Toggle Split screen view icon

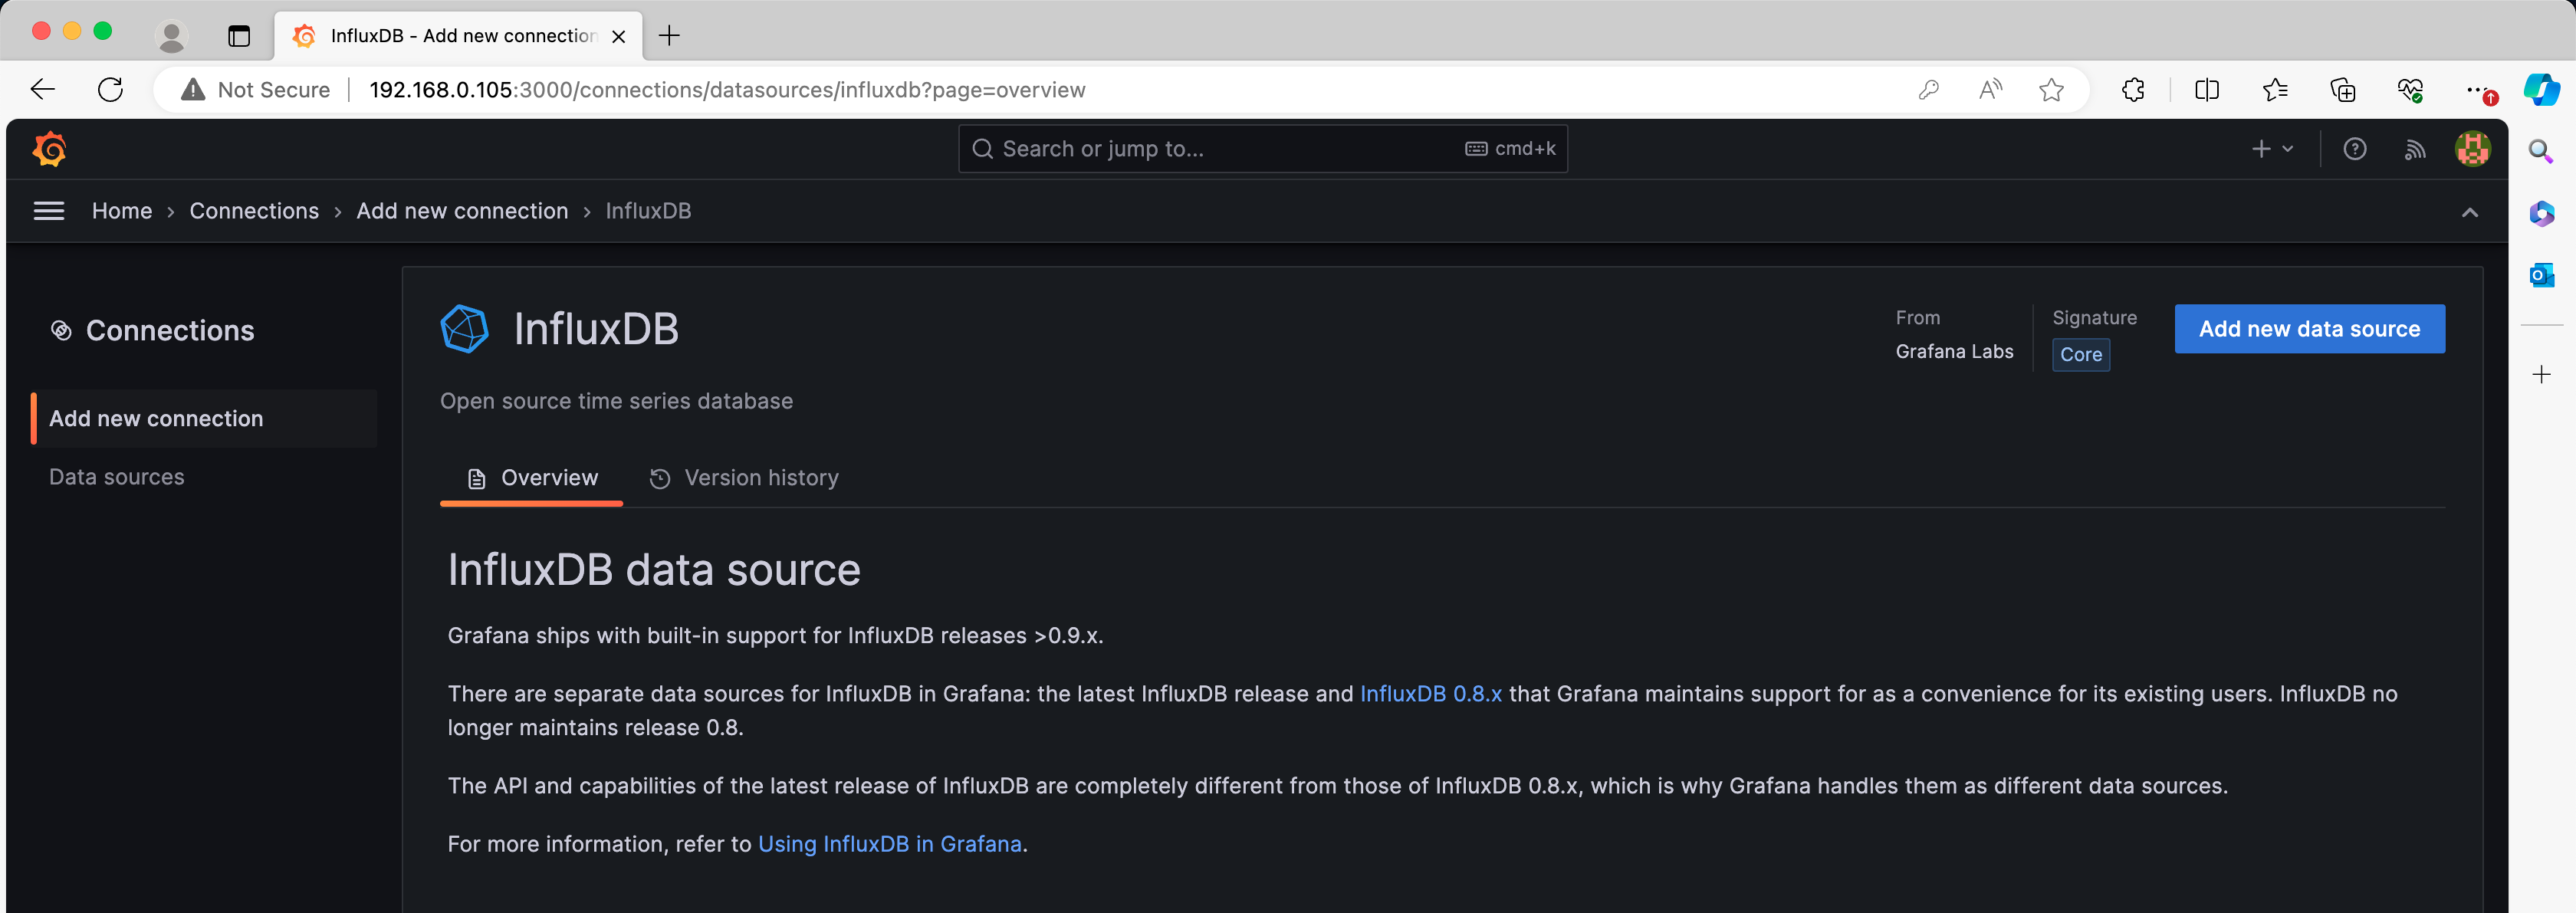tap(2207, 90)
